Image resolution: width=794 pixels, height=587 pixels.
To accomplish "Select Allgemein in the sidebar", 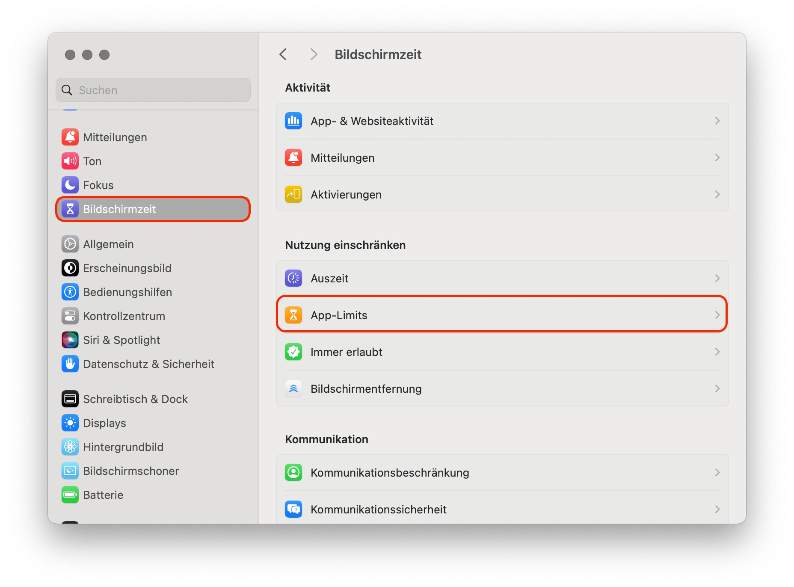I will coord(153,244).
